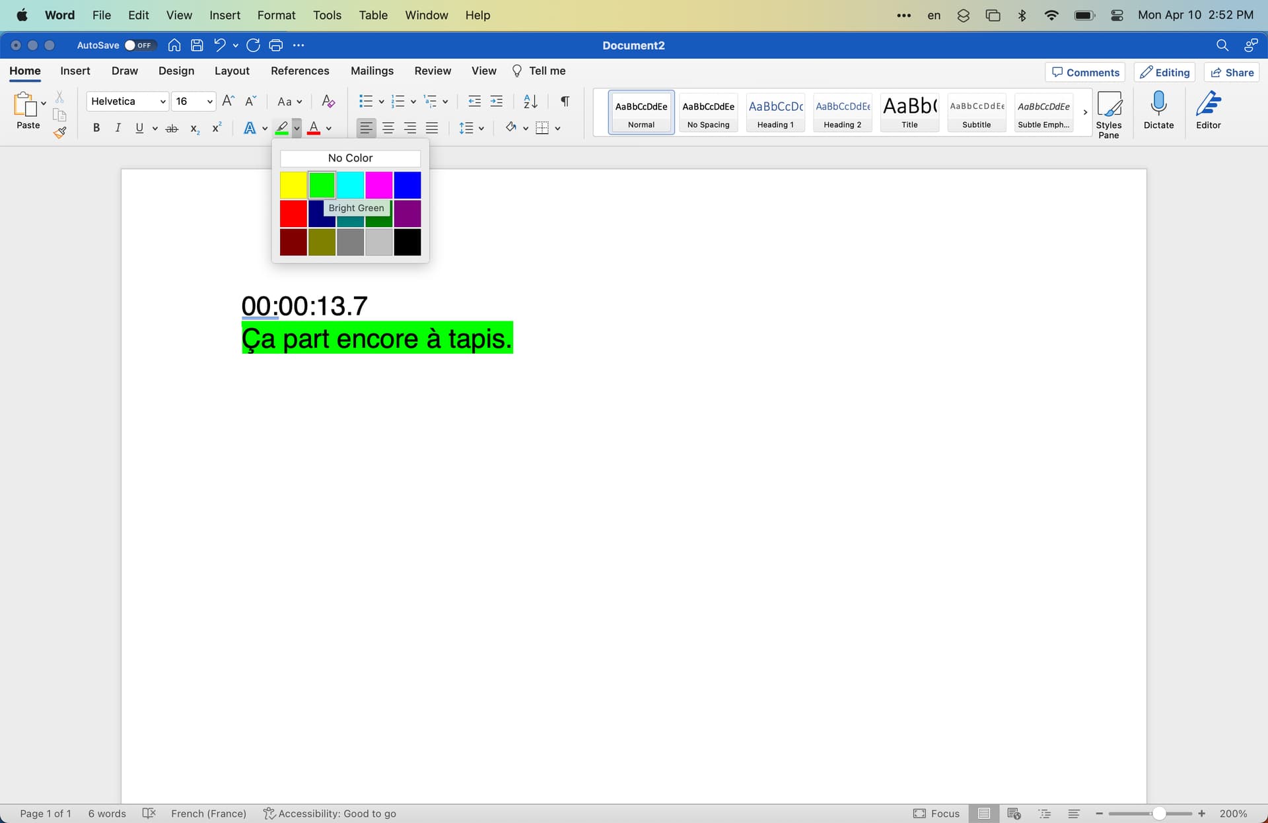Image resolution: width=1268 pixels, height=823 pixels.
Task: Switch to the Review ribbon tab
Action: (433, 71)
